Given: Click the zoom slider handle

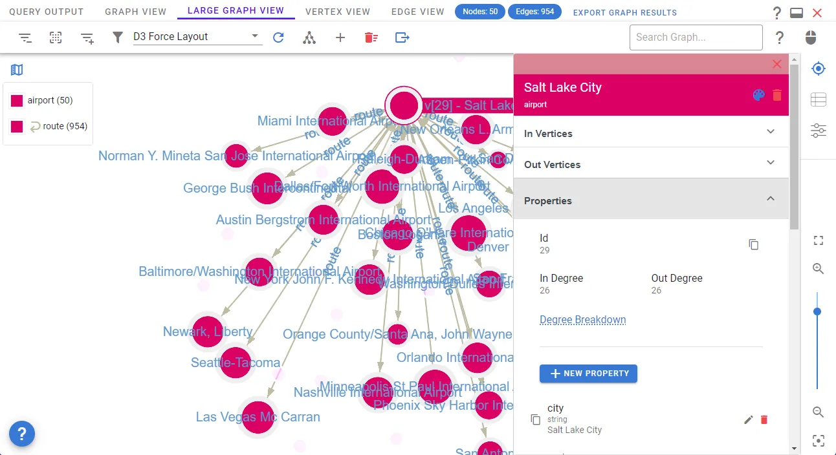Looking at the screenshot, I should pos(817,312).
